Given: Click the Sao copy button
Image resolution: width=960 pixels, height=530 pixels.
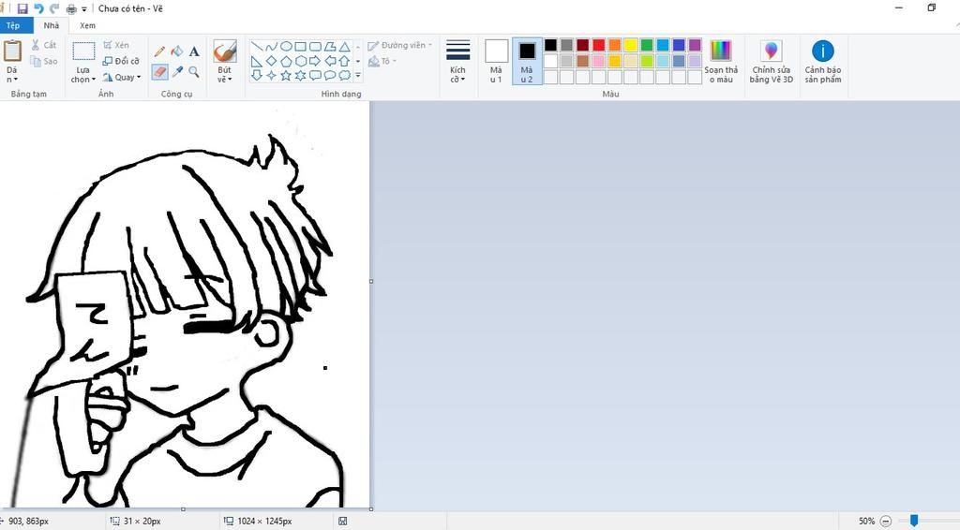Looking at the screenshot, I should click(44, 61).
